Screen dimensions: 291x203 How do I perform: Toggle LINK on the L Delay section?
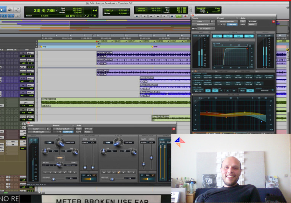point(49,142)
